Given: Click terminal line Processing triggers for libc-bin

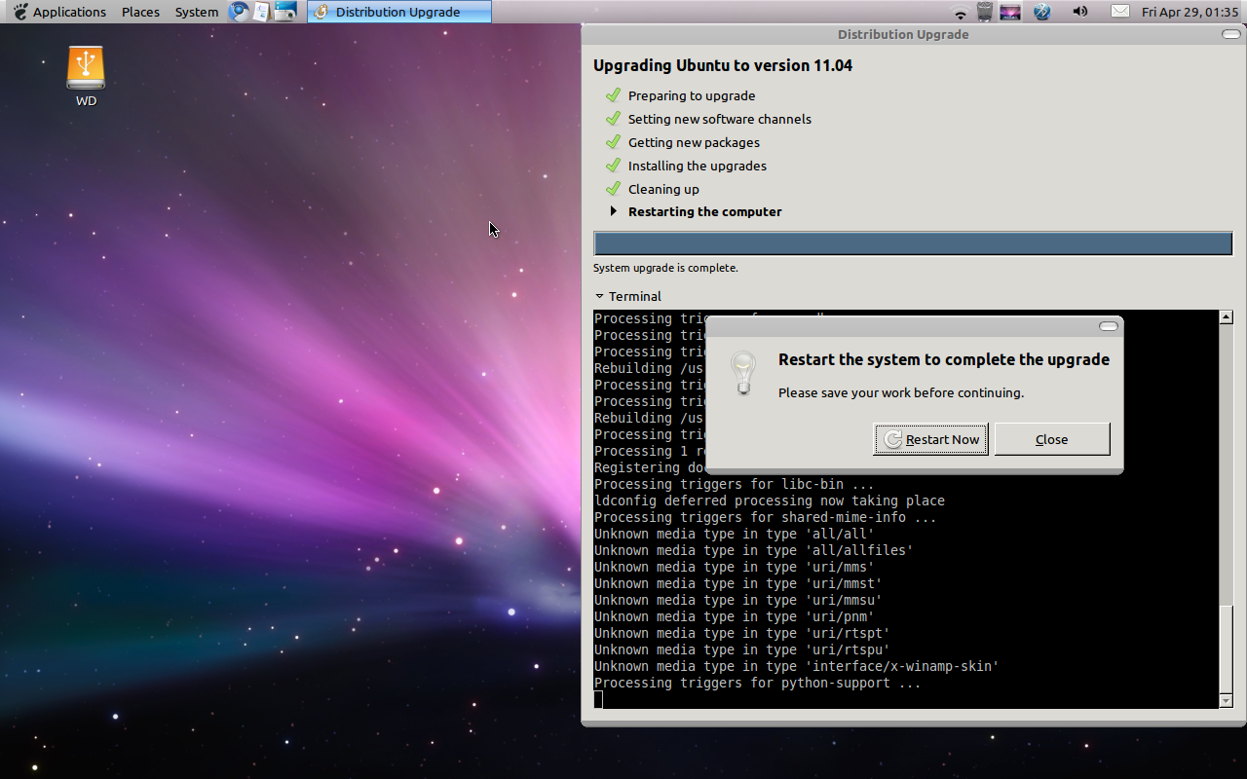Looking at the screenshot, I should click(735, 484).
